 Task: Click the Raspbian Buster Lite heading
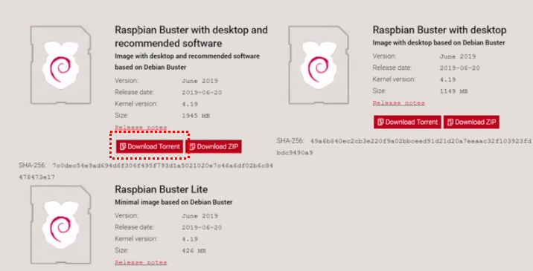pos(161,189)
